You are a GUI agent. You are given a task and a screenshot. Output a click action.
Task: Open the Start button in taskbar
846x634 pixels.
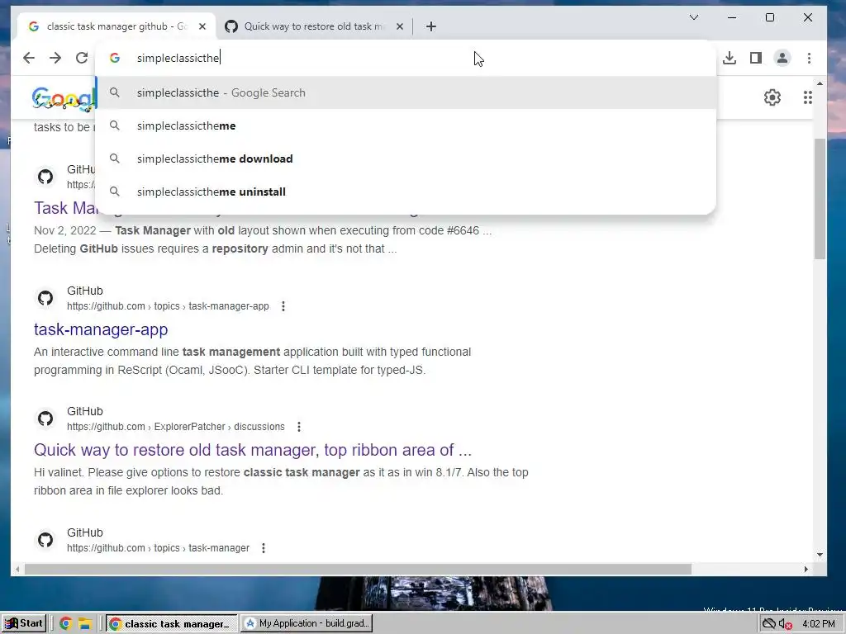[x=24, y=624]
